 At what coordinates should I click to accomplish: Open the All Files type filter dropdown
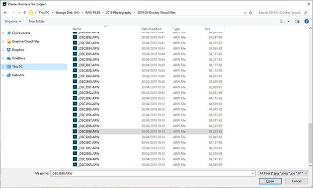tap(283, 173)
